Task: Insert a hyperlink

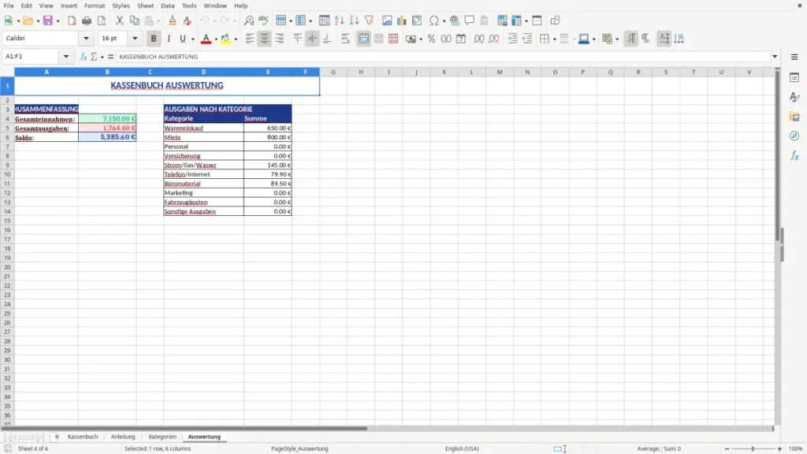Action: [x=455, y=20]
